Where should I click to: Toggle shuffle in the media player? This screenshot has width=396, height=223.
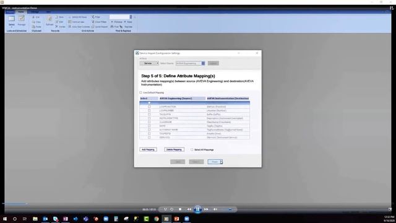[x=165, y=209]
